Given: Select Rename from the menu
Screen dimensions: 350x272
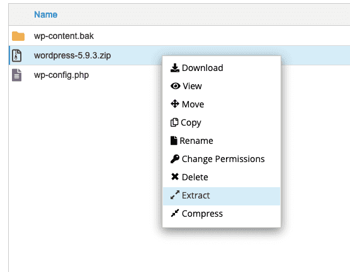Looking at the screenshot, I should point(222,141).
